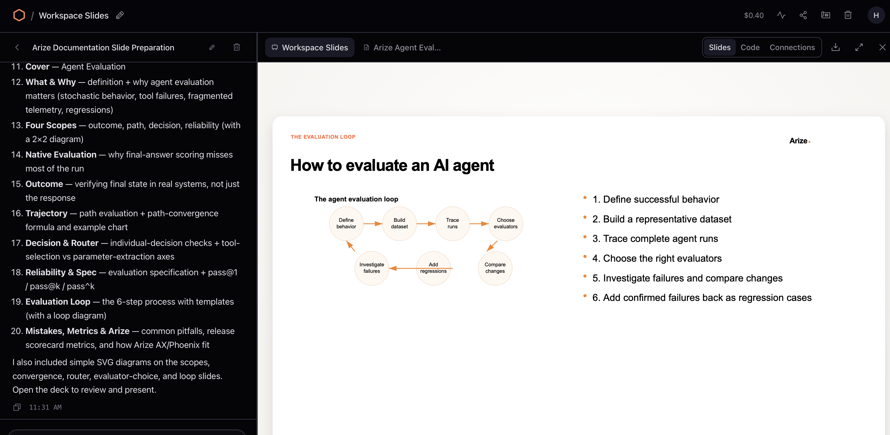Open the user avatar labeled H
Viewport: 890px width, 435px height.
pos(876,15)
